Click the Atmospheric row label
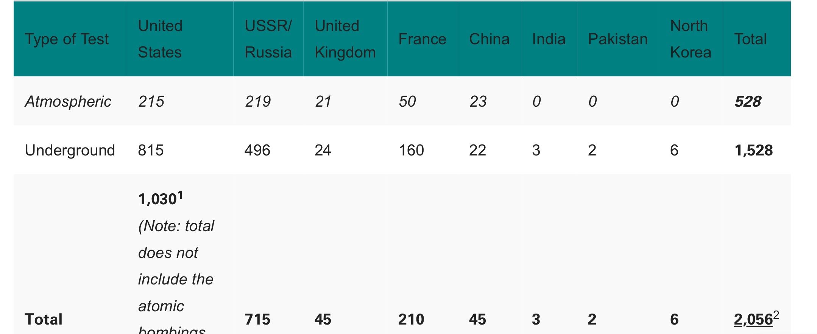The image size is (817, 334). tap(68, 101)
